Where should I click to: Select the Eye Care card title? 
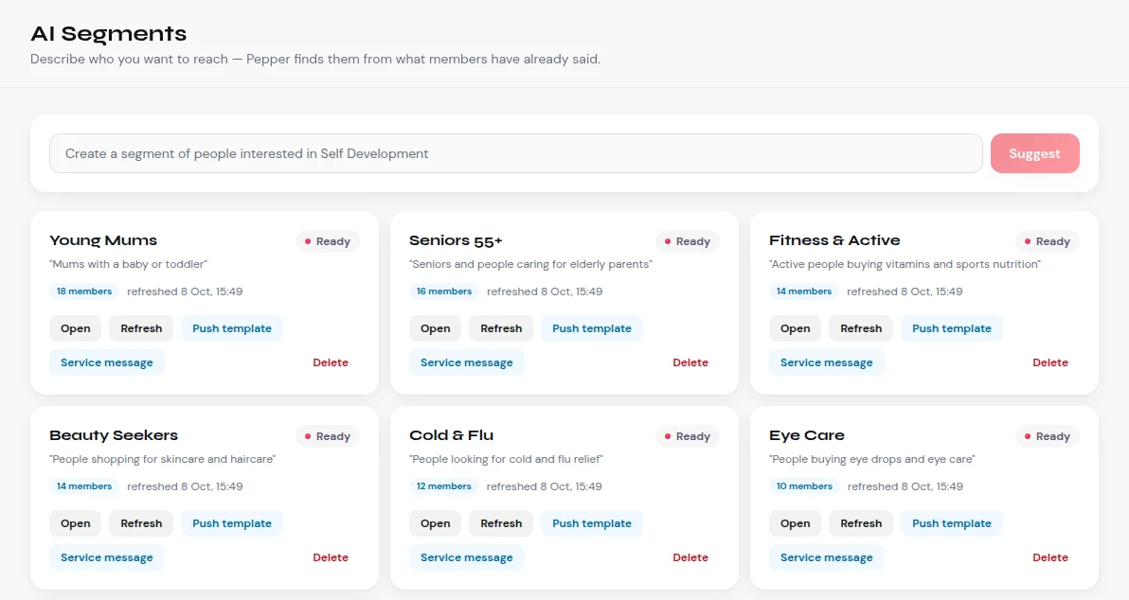pos(807,435)
